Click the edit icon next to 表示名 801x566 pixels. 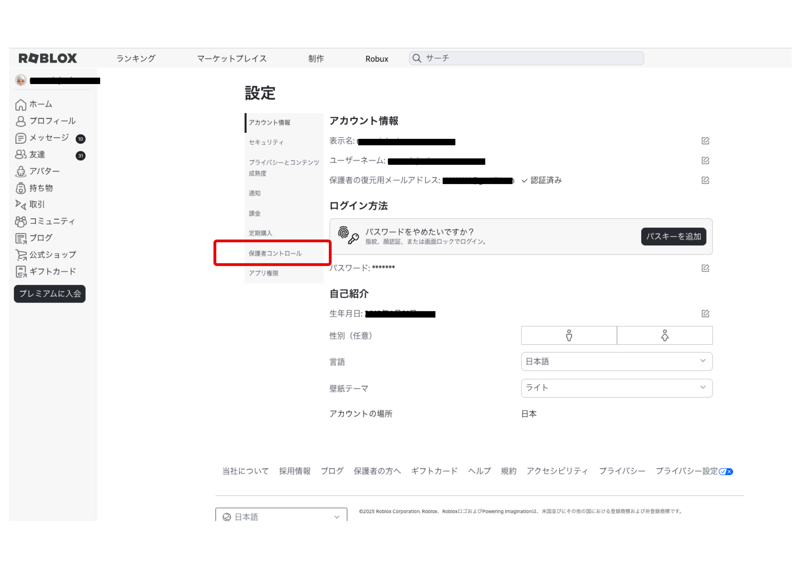[705, 140]
